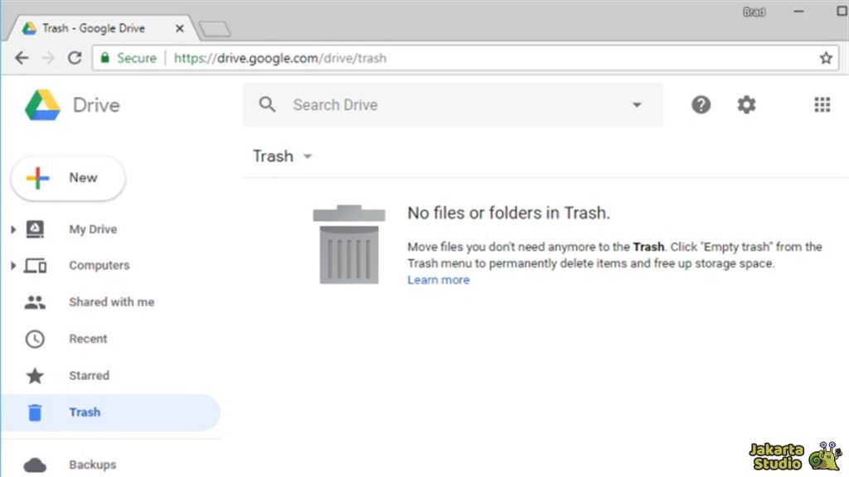Image resolution: width=849 pixels, height=477 pixels.
Task: Click the browser back arrow
Action: point(22,58)
